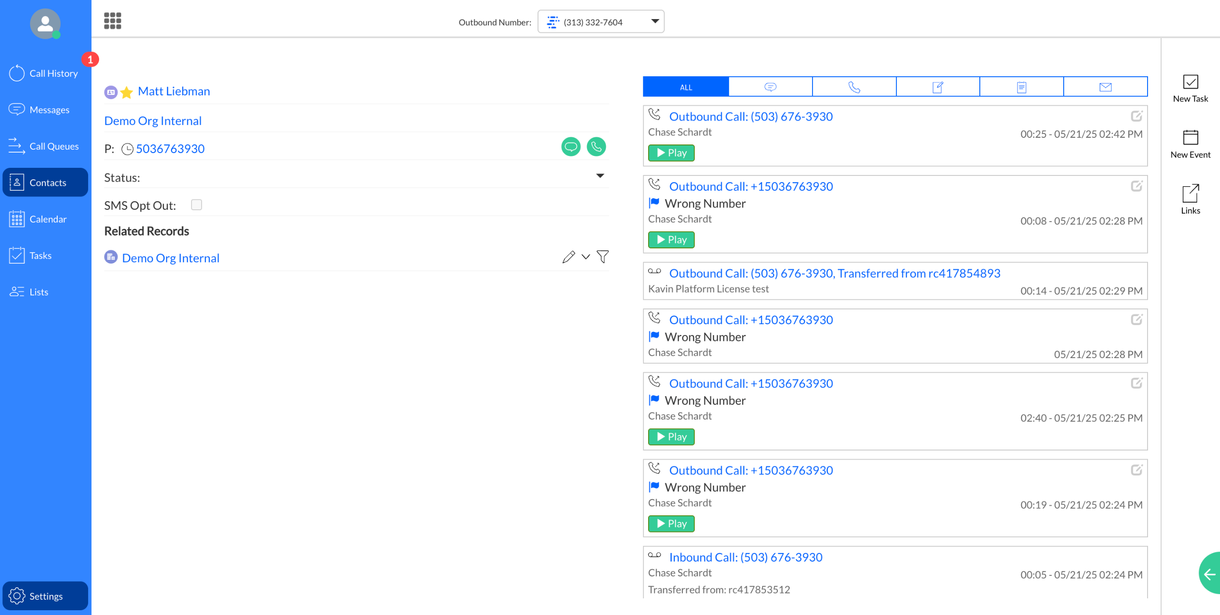Click green phone call icon for contact
The image size is (1220, 615).
point(596,147)
